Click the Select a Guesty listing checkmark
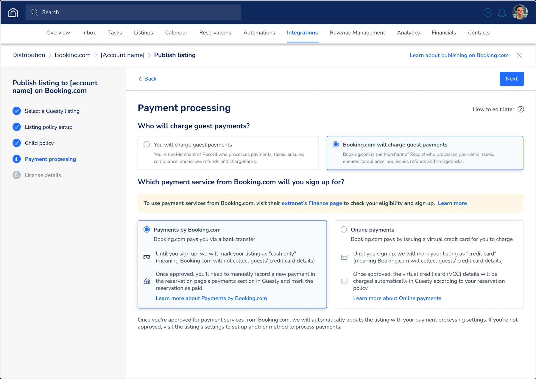 tap(17, 111)
